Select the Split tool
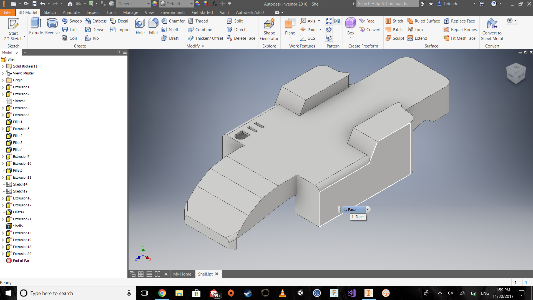This screenshot has width=533, height=300. point(235,21)
